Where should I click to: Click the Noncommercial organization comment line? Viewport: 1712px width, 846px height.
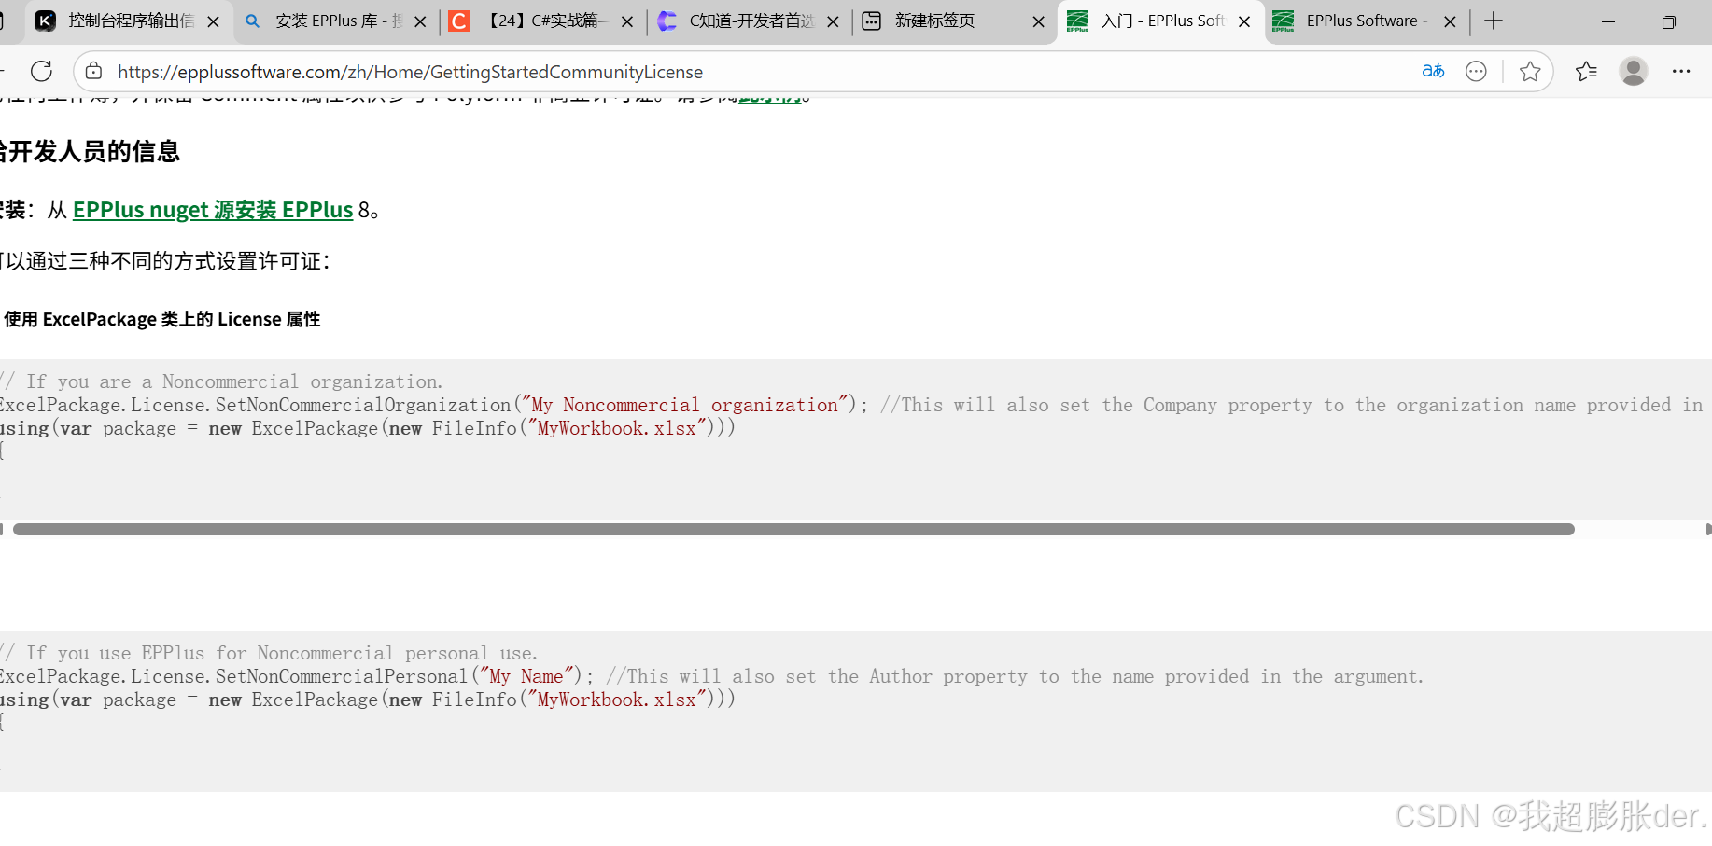tap(221, 381)
